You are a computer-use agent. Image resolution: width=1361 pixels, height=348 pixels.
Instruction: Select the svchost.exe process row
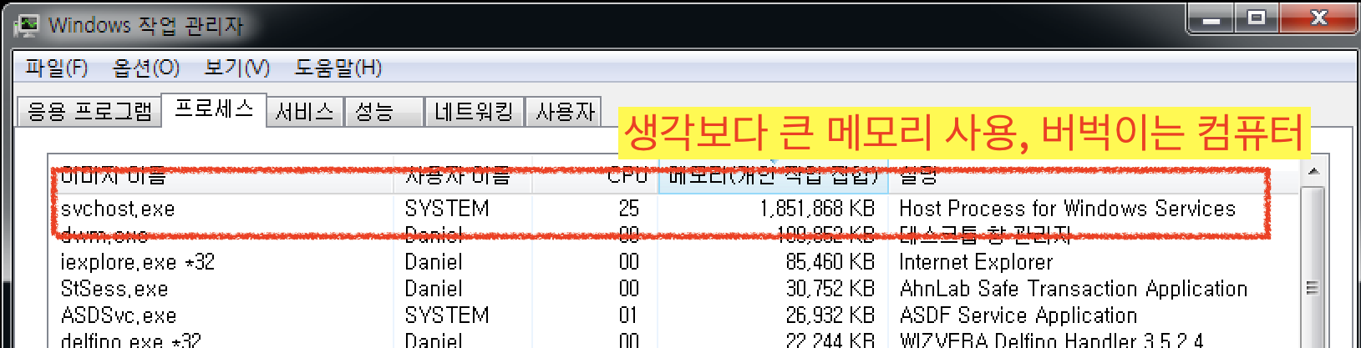click(674, 209)
